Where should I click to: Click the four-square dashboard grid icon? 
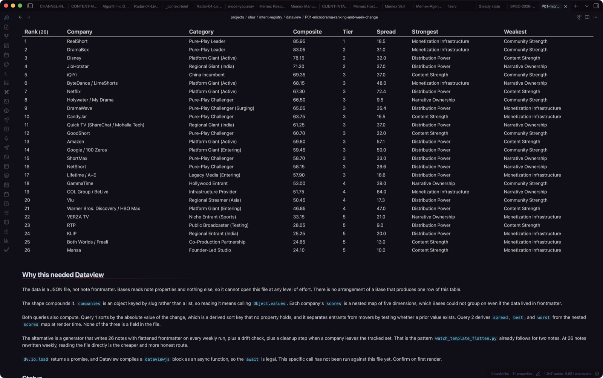point(6,46)
